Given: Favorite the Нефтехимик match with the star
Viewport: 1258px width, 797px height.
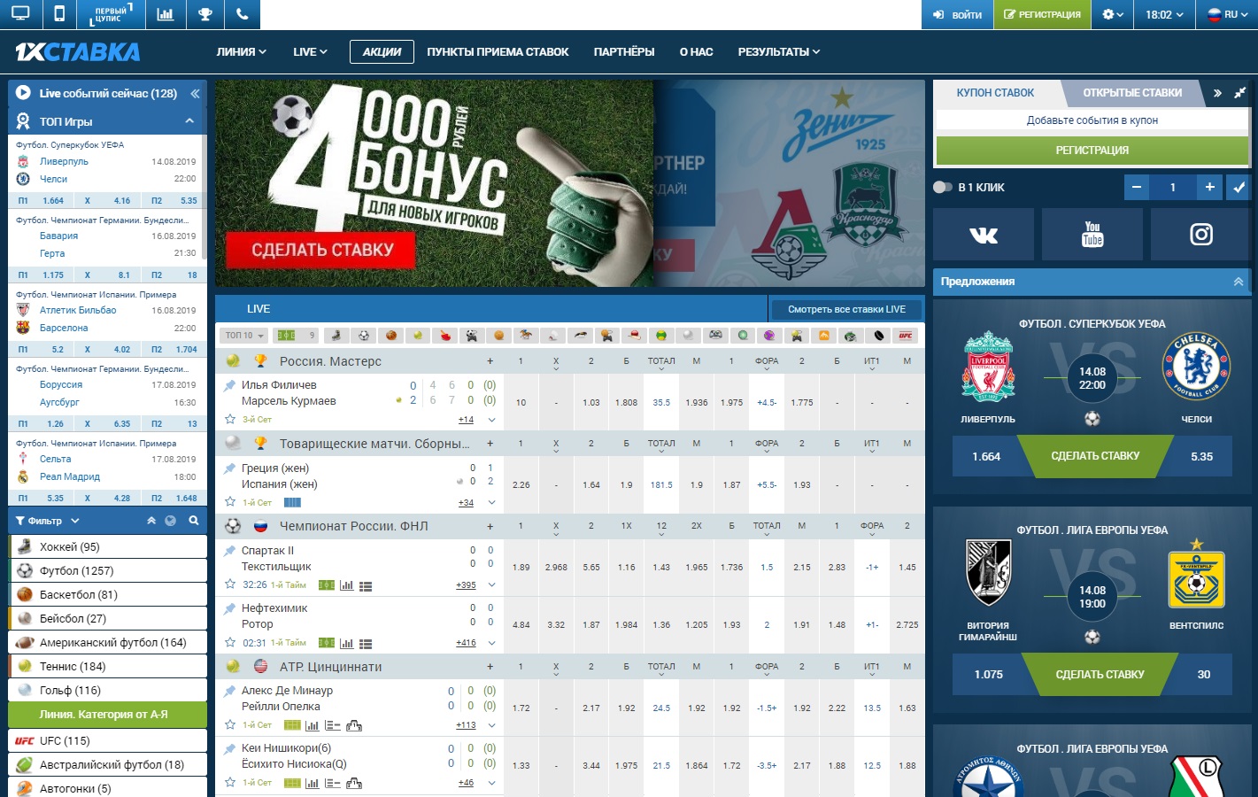Looking at the screenshot, I should click(230, 643).
